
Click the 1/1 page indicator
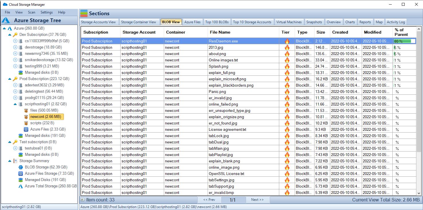pos(233,200)
